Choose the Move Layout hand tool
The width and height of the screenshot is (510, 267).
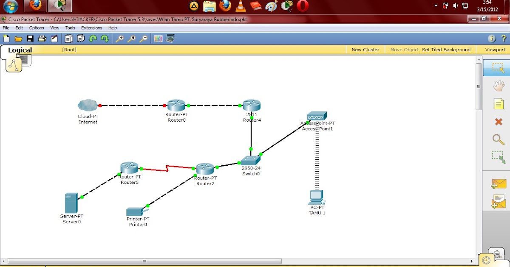(x=499, y=86)
